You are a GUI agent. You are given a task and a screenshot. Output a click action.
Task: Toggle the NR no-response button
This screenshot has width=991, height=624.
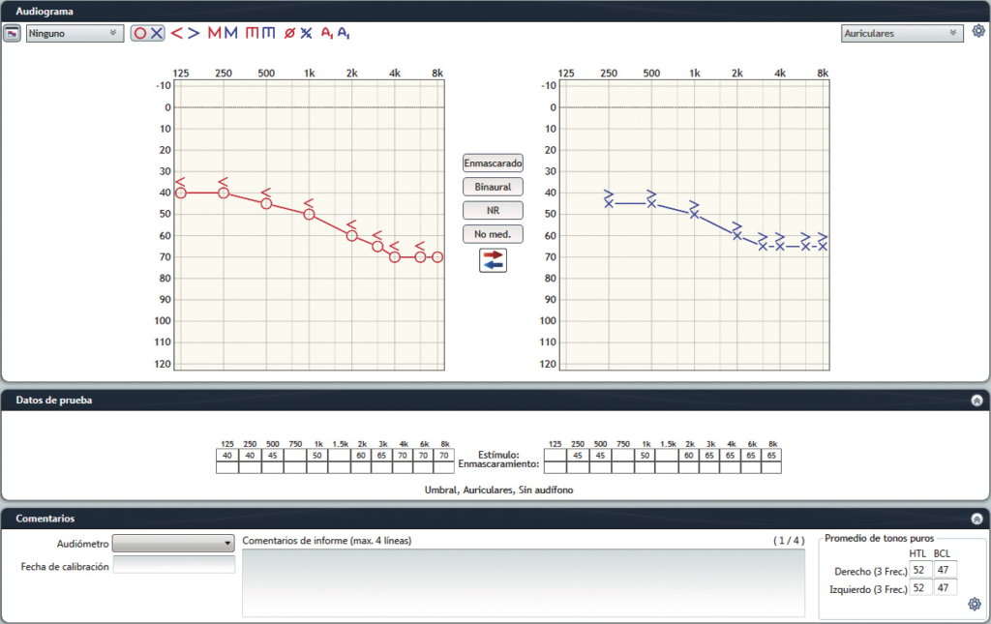(493, 210)
